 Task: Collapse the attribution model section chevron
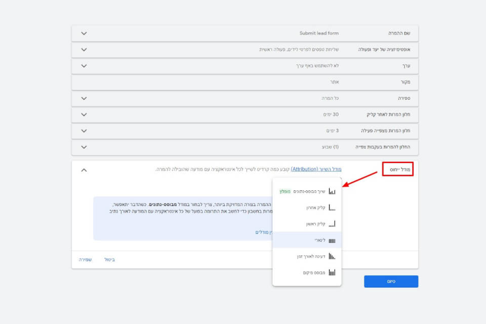(84, 170)
